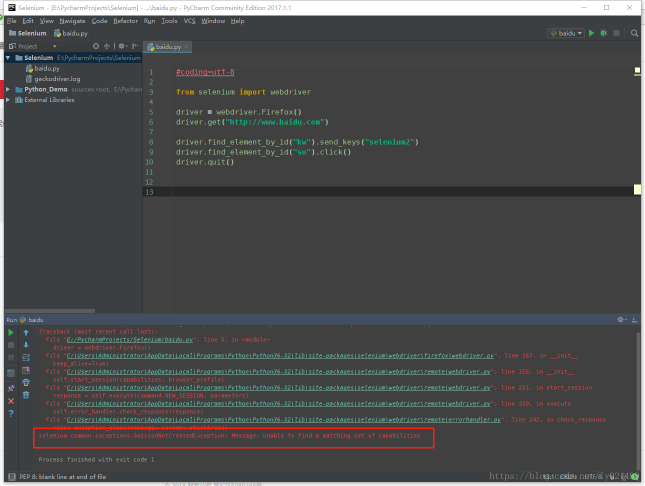Image resolution: width=645 pixels, height=486 pixels.
Task: Click the gray stop square in the top toolbar
Action: coord(616,33)
